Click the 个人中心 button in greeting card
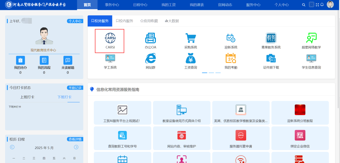 tap(75, 21)
